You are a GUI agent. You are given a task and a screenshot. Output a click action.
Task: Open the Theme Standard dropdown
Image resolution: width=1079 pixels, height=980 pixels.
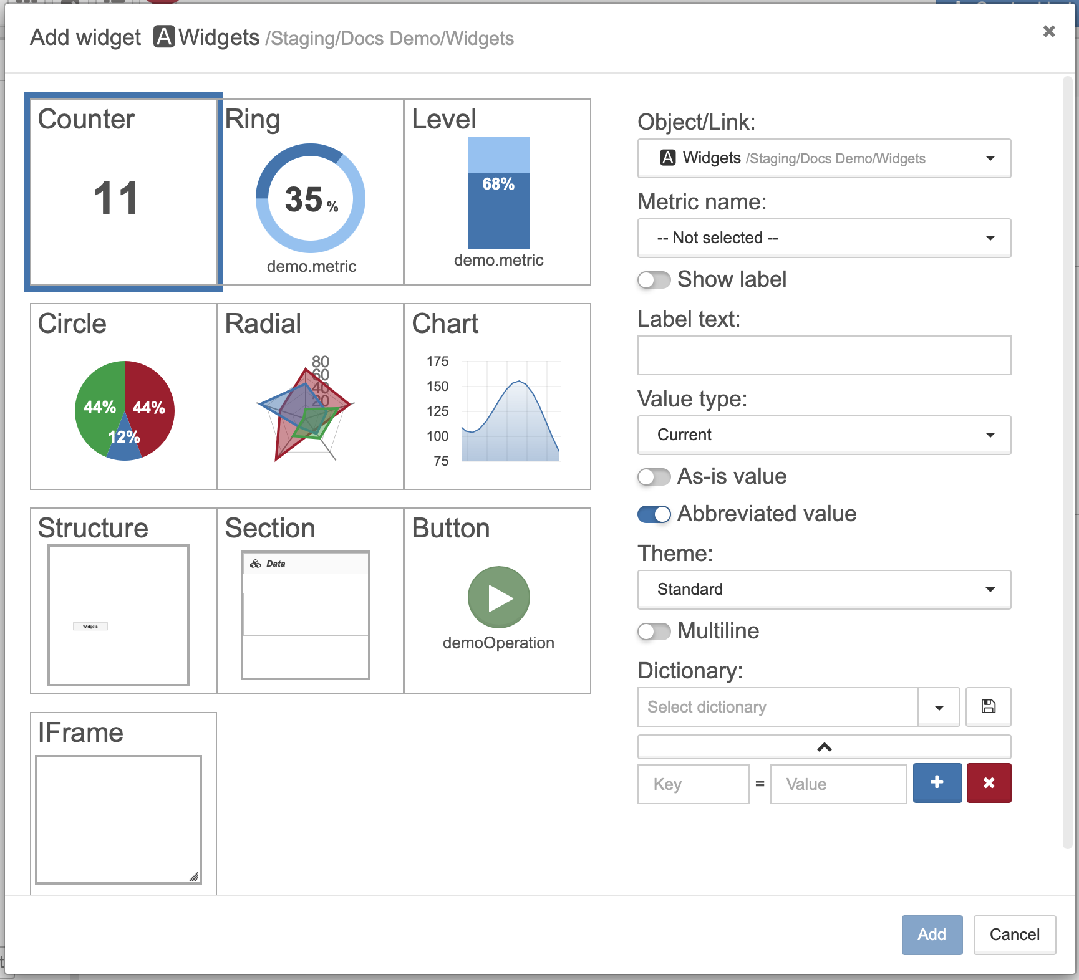click(824, 590)
